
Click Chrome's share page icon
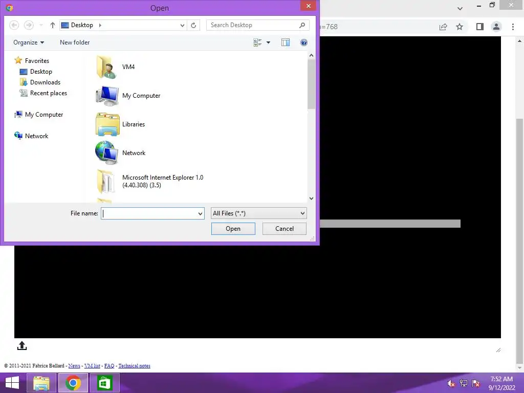click(443, 27)
